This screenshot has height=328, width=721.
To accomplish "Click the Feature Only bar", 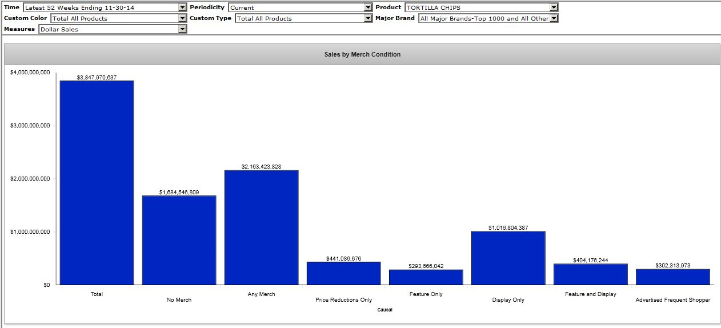I will (x=426, y=277).
